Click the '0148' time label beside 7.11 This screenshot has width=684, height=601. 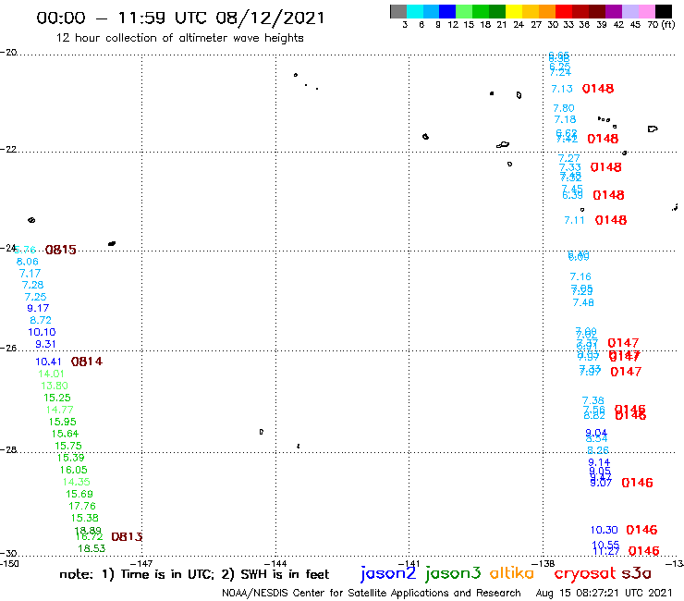click(x=611, y=220)
